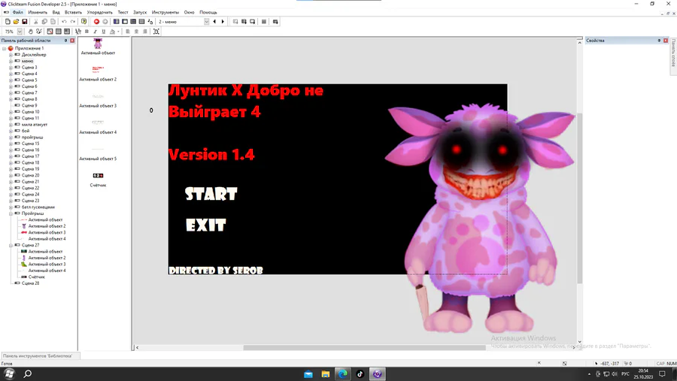This screenshot has height=381, width=677.
Task: Select the START object in the frame
Action: pos(211,194)
